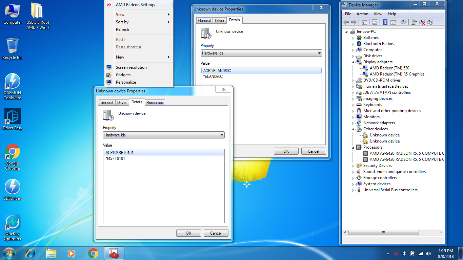This screenshot has height=260, width=463.
Task: Expand the Network adapters node arrow
Action: 353,123
